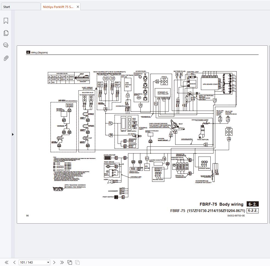Go to the next page
The image size is (270, 266).
[x=54, y=262]
